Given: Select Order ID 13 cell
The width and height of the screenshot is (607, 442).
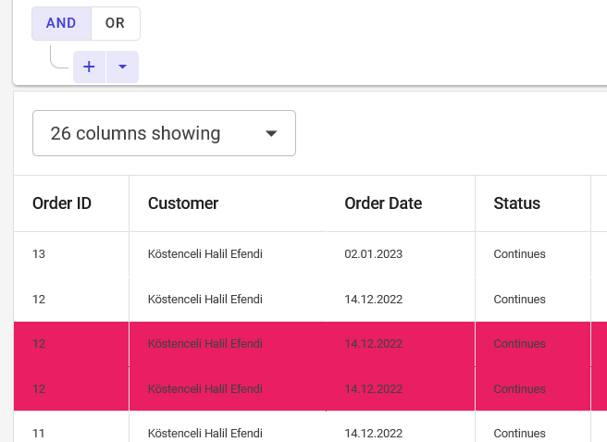Looking at the screenshot, I should [x=71, y=254].
